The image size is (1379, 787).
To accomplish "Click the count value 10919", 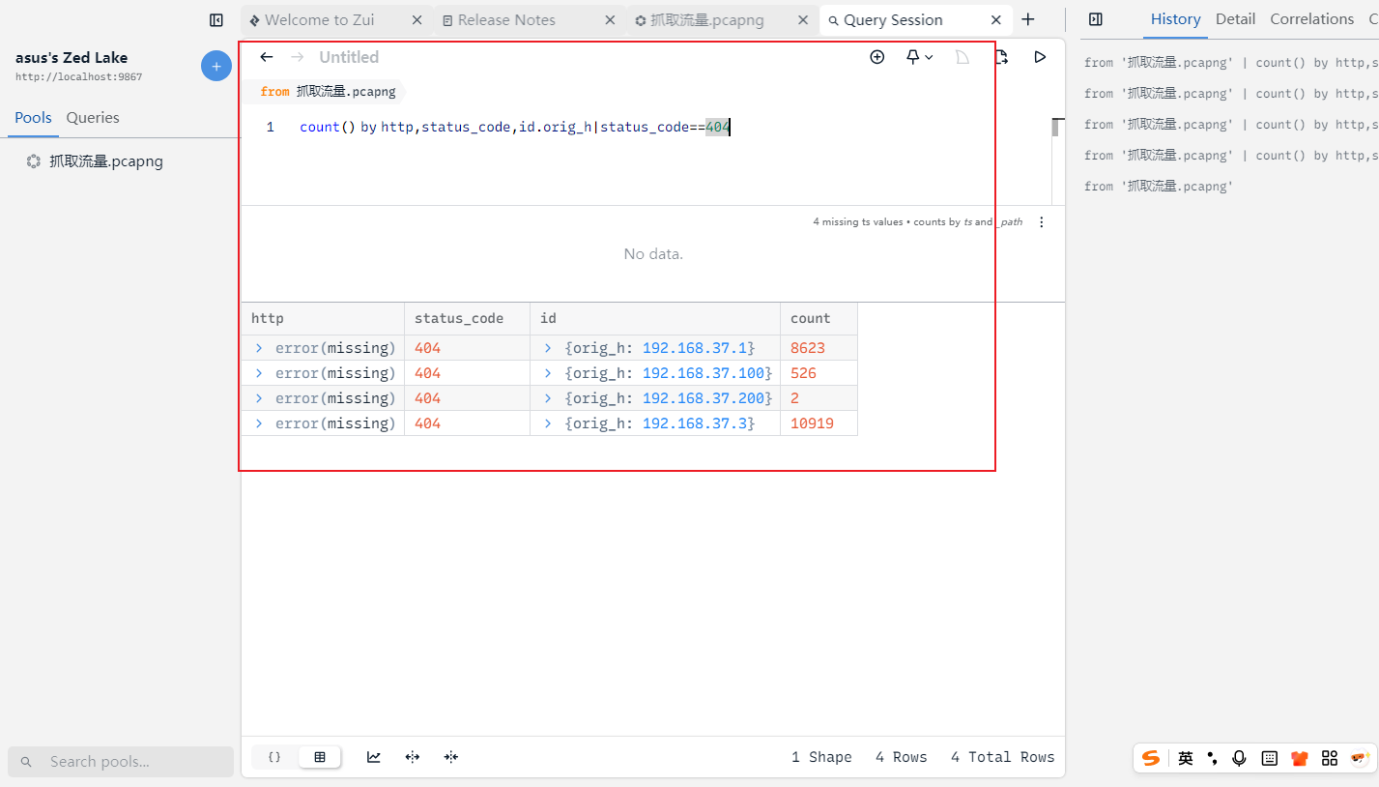I will click(x=812, y=423).
